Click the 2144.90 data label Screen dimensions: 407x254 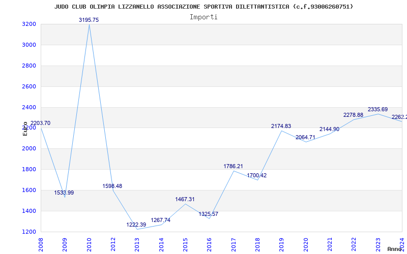(x=329, y=129)
